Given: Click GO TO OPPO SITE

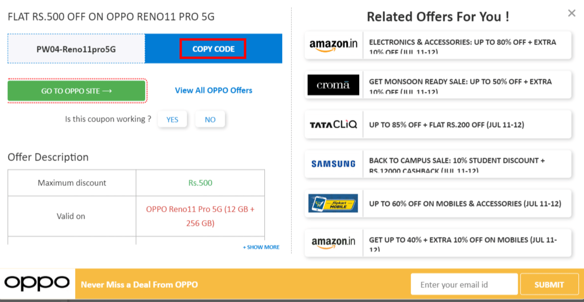Looking at the screenshot, I should 77,91.
